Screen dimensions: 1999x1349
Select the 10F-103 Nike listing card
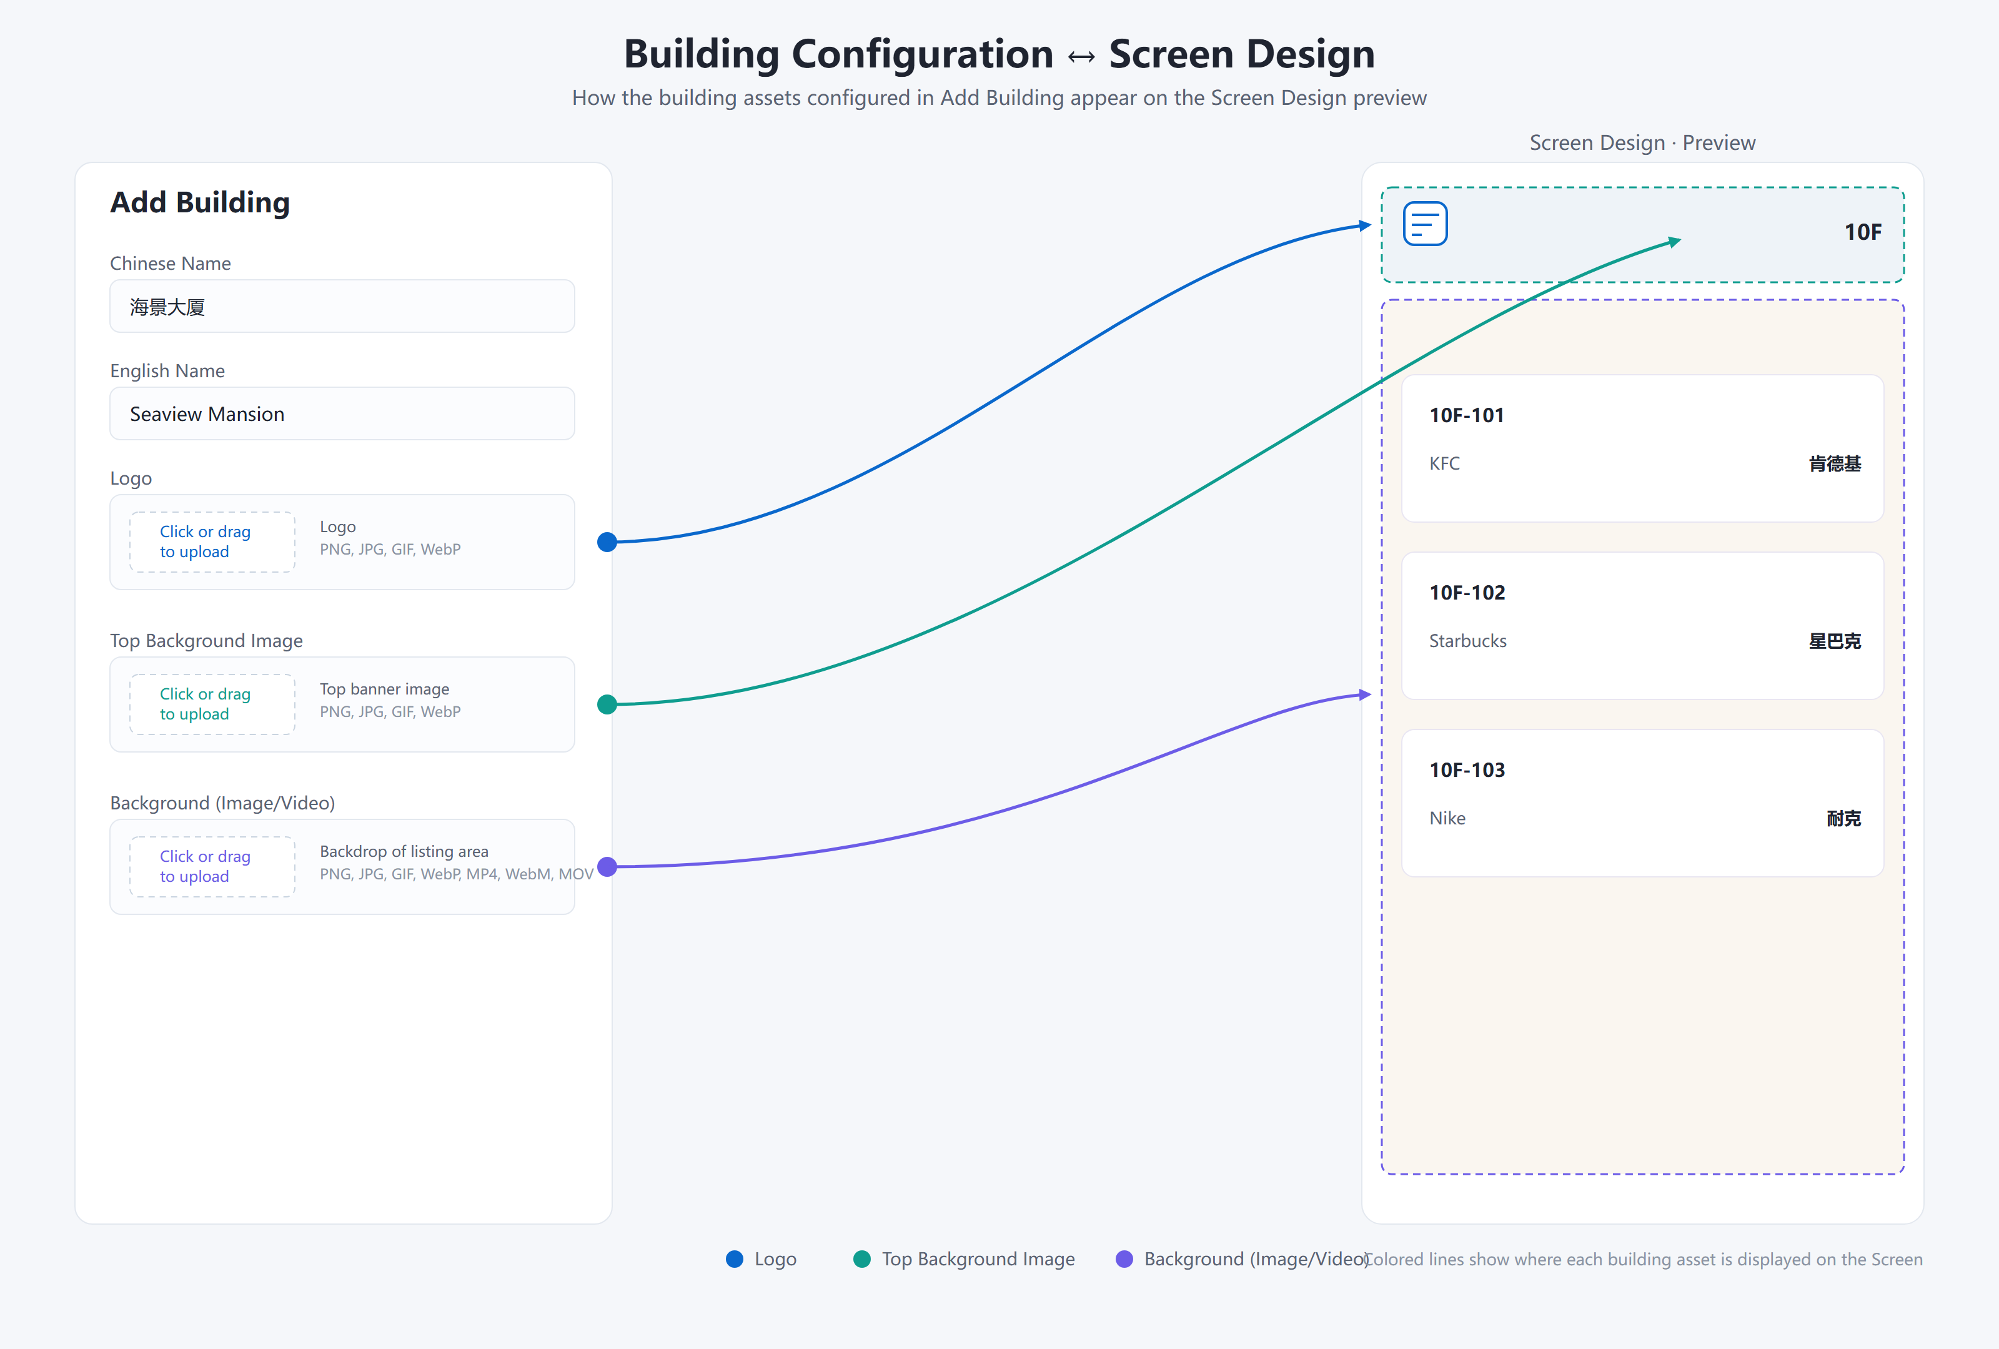1642,803
